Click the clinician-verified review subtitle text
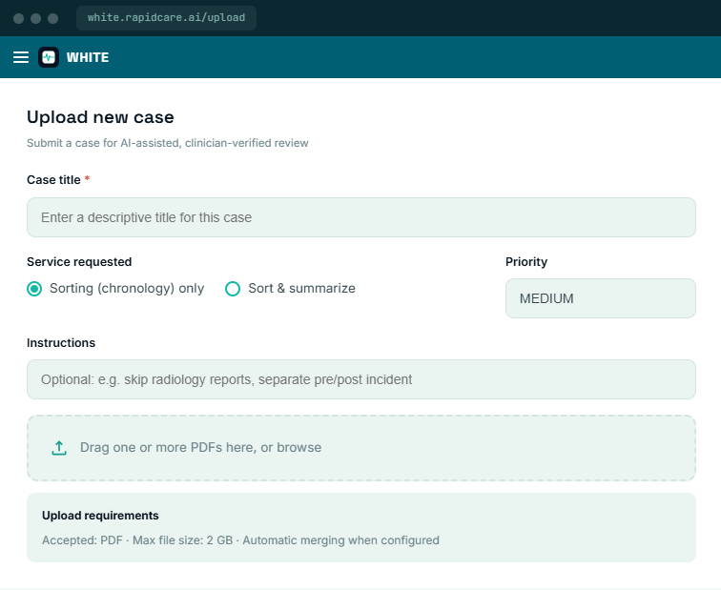The height and width of the screenshot is (590, 721). pyautogui.click(x=168, y=143)
